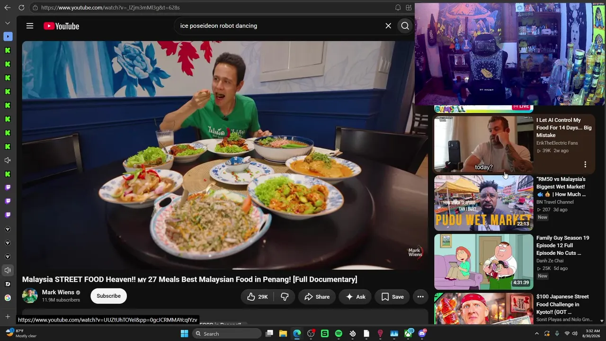Like the video with 29K likes
The width and height of the screenshot is (606, 341).
(258, 297)
